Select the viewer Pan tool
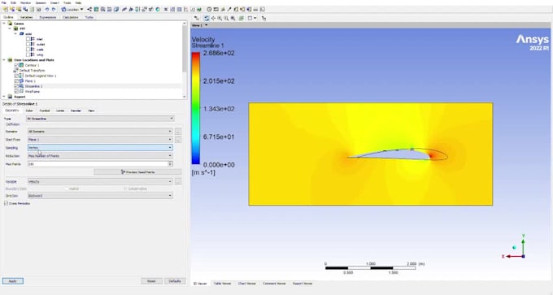 pyautogui.click(x=213, y=18)
